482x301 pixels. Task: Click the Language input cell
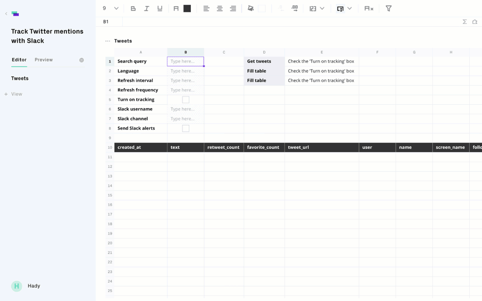pos(186,71)
